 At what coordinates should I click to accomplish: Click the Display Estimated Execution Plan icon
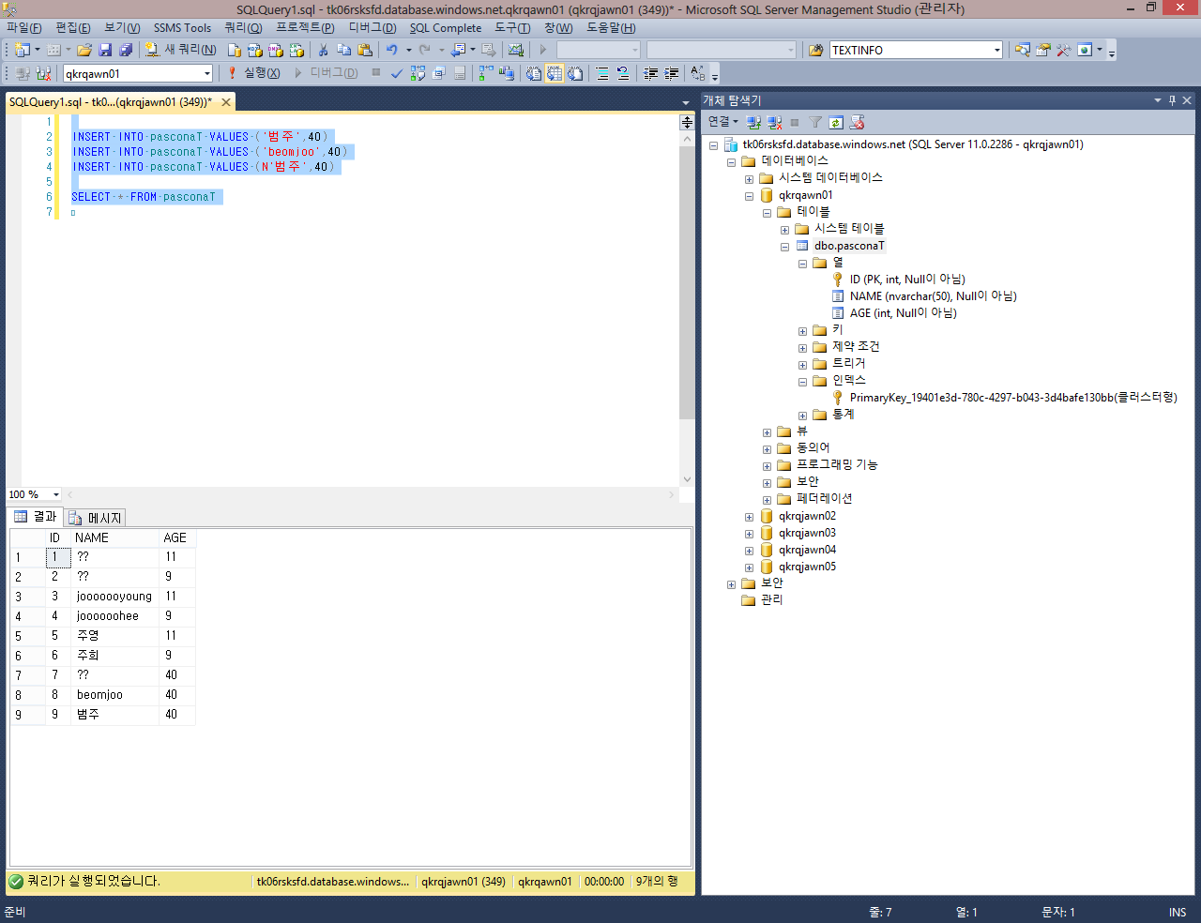418,73
